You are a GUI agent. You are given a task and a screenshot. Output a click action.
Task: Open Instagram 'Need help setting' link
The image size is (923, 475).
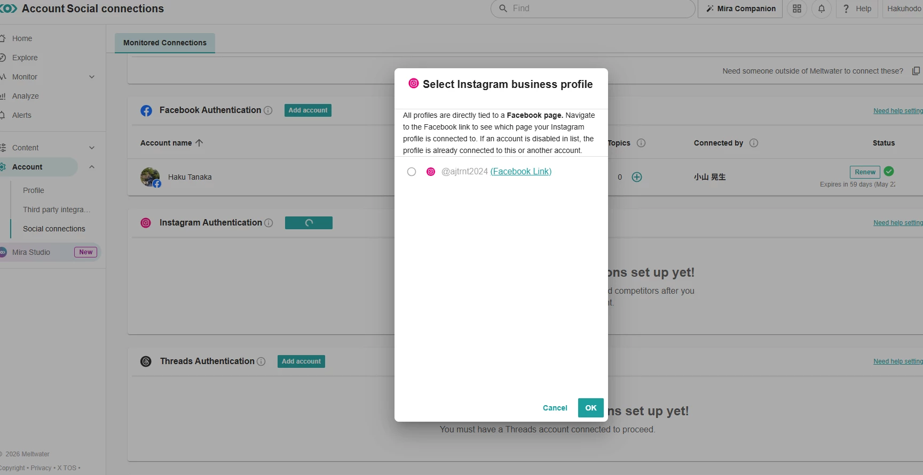pyautogui.click(x=898, y=223)
